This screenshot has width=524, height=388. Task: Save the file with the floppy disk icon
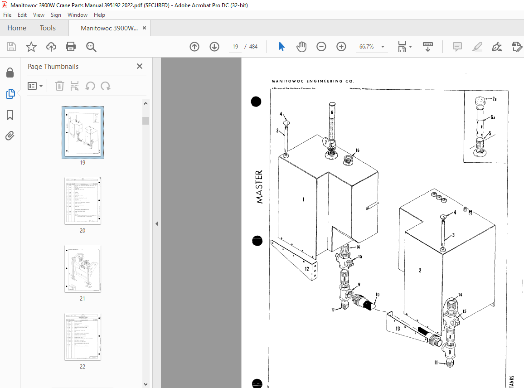(x=11, y=47)
